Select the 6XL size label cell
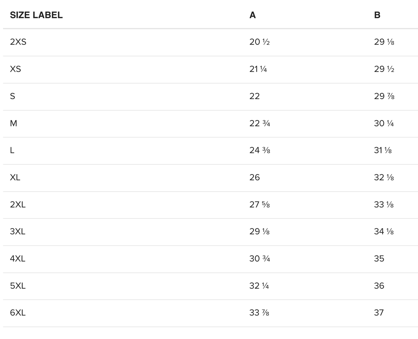 (x=18, y=313)
